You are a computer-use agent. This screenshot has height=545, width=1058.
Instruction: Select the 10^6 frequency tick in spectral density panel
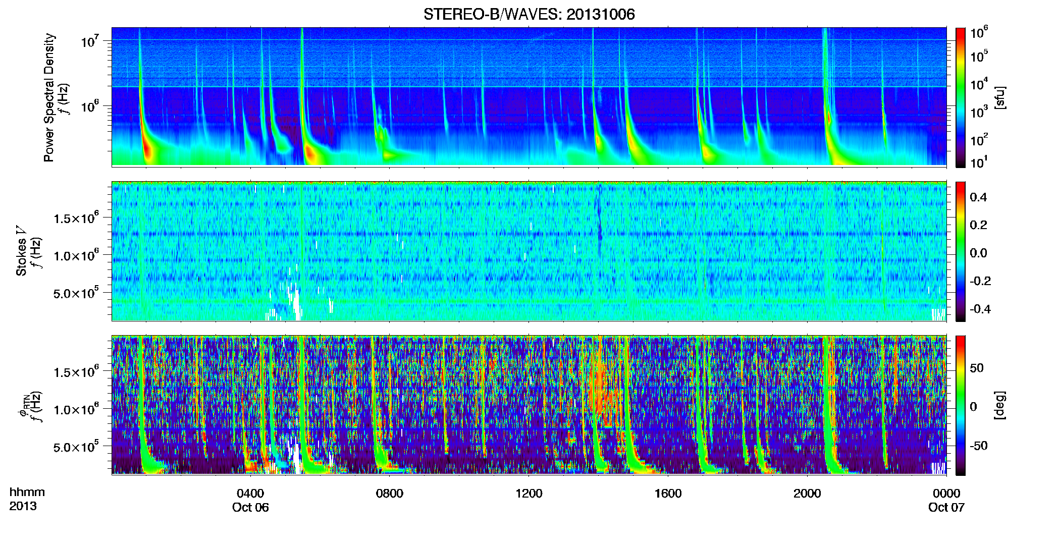click(90, 106)
